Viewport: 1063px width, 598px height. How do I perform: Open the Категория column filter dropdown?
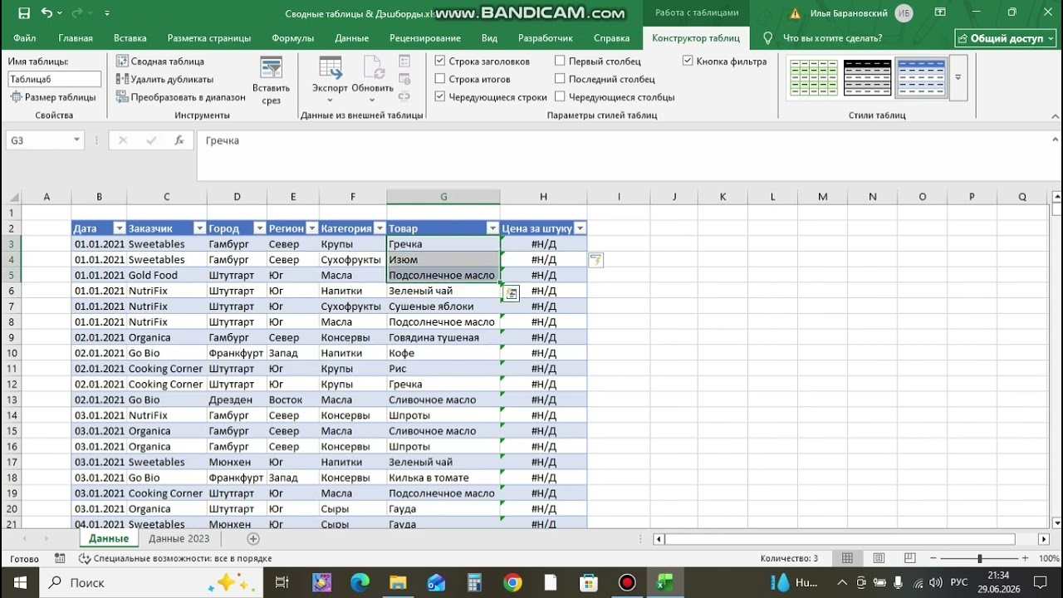click(380, 228)
